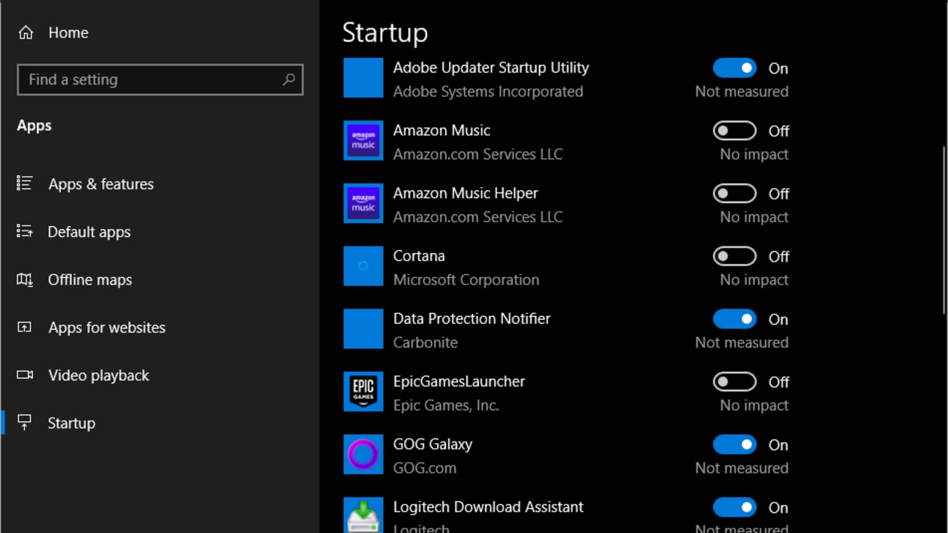Click the Offline maps icon
This screenshot has width=948, height=533.
pyautogui.click(x=25, y=280)
